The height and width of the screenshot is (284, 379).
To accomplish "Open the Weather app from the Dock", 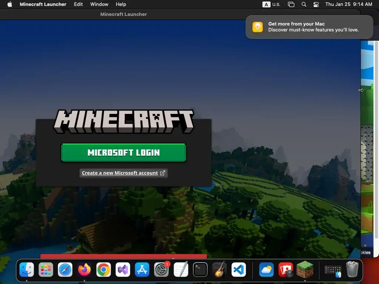I will [266, 269].
